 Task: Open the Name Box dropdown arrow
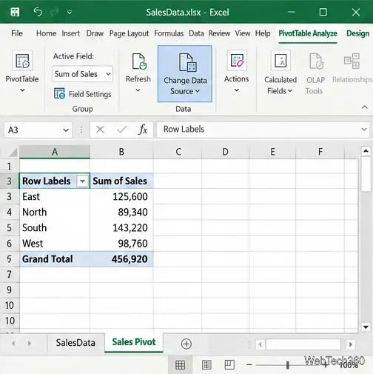(66, 130)
